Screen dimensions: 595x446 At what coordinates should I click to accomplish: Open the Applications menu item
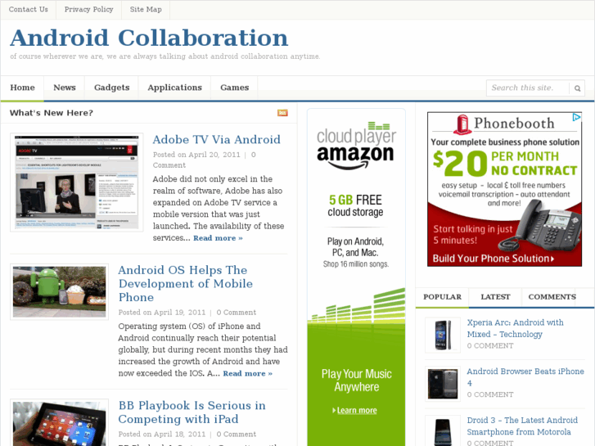click(174, 88)
